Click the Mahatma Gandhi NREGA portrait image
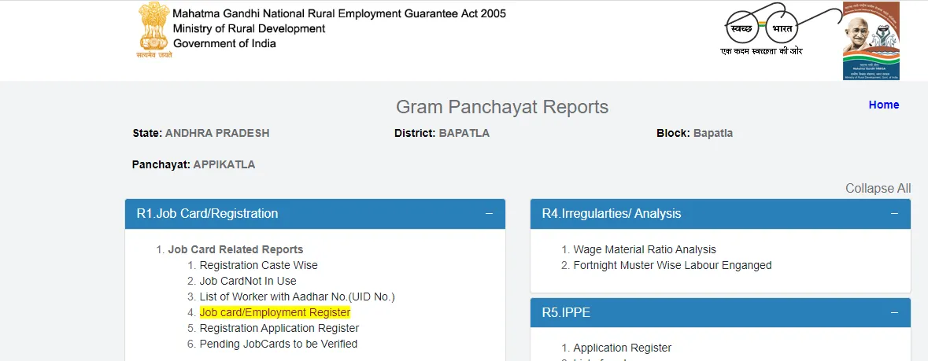The width and height of the screenshot is (928, 361). coord(871,41)
